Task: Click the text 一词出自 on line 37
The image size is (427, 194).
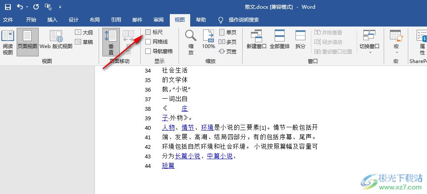Action: [175, 99]
